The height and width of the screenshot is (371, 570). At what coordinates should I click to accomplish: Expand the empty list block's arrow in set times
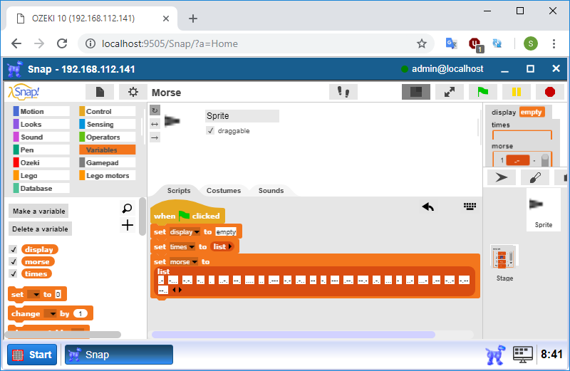click(x=229, y=246)
